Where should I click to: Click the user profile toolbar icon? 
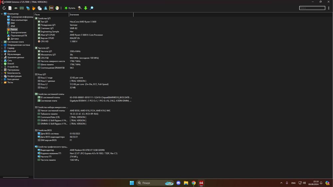pos(45,8)
